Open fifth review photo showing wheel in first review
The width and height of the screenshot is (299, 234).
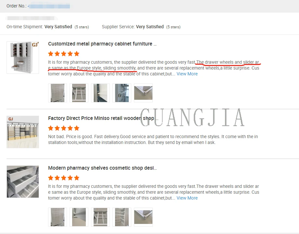tap(143, 93)
